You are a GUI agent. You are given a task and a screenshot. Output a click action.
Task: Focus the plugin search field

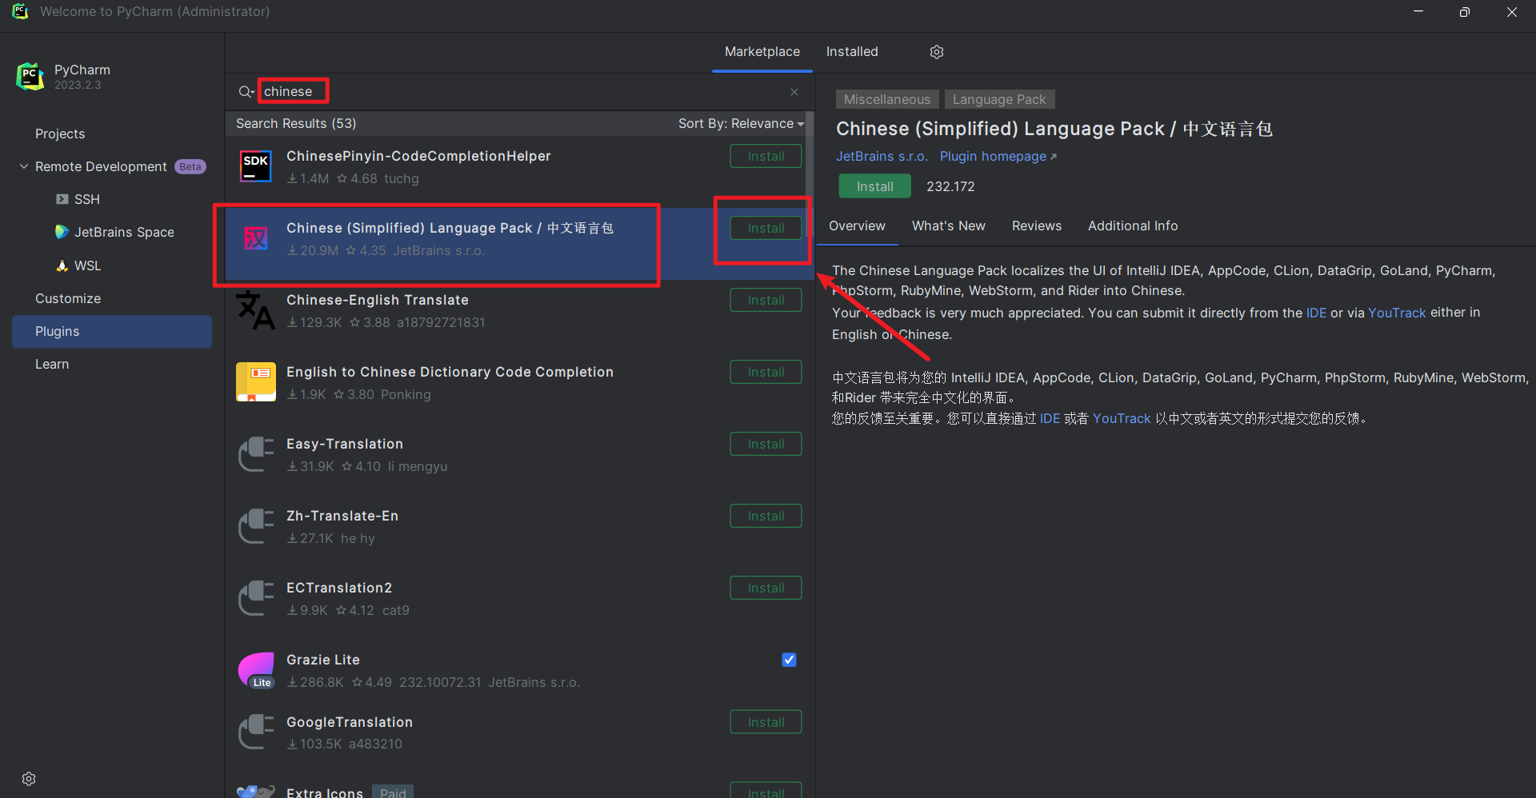pyautogui.click(x=520, y=92)
